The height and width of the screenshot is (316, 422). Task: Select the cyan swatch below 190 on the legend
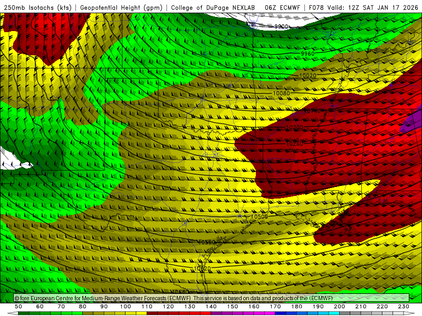coord(323,313)
